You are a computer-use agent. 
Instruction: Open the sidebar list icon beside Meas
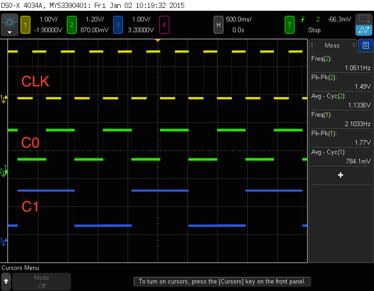pyautogui.click(x=365, y=45)
